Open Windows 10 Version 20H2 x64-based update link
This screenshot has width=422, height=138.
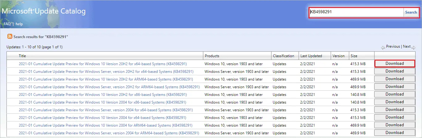(x=103, y=64)
